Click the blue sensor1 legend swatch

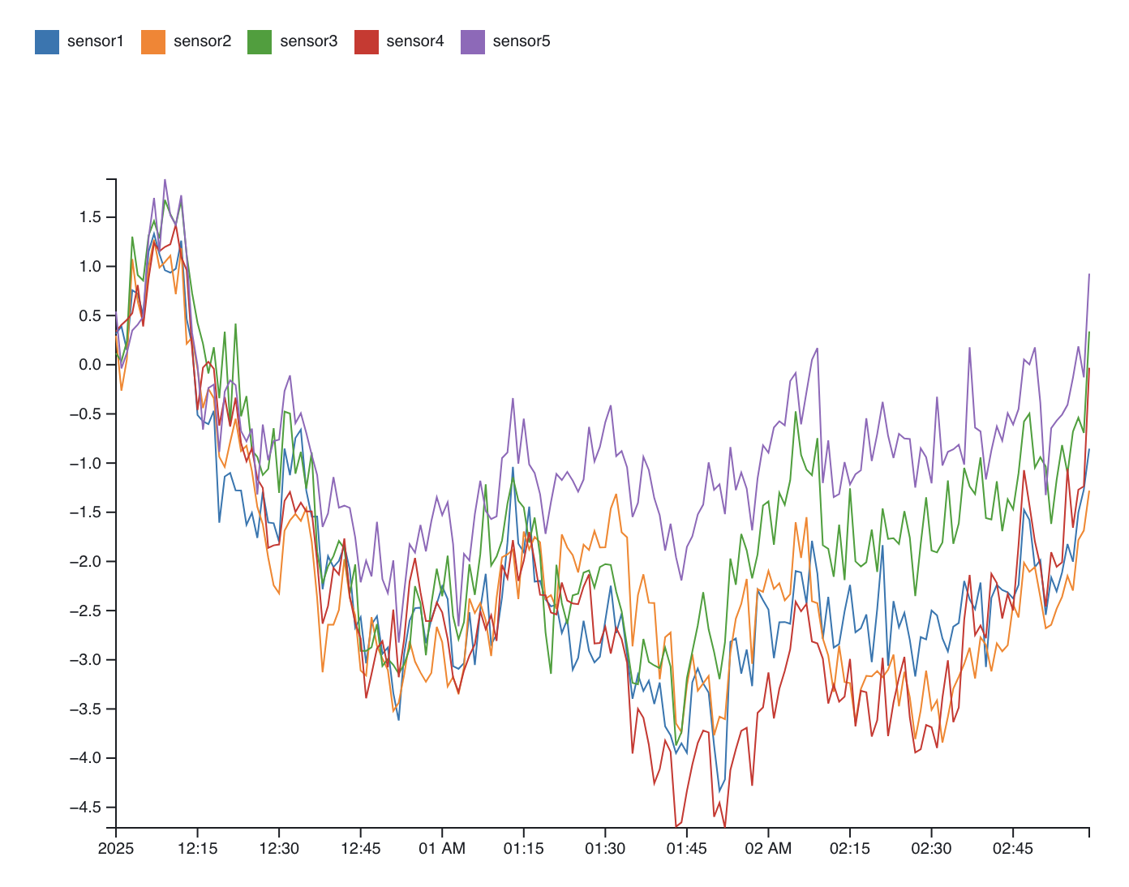pyautogui.click(x=47, y=42)
